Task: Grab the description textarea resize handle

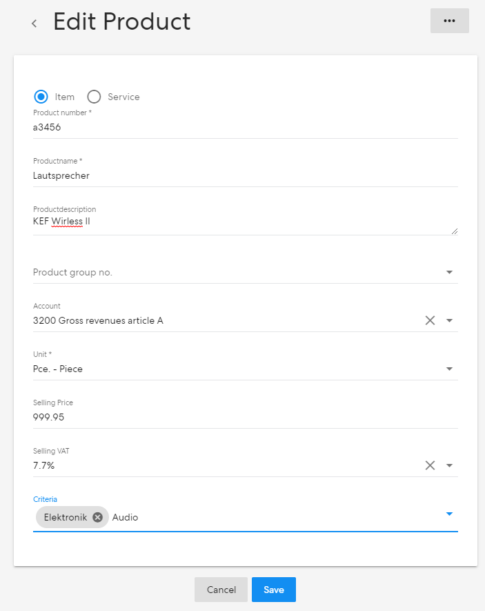Action: [454, 231]
